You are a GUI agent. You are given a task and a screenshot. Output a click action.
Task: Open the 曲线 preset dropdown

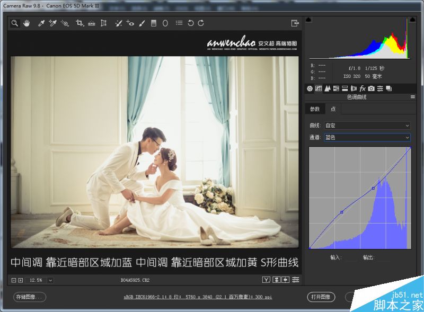click(367, 126)
